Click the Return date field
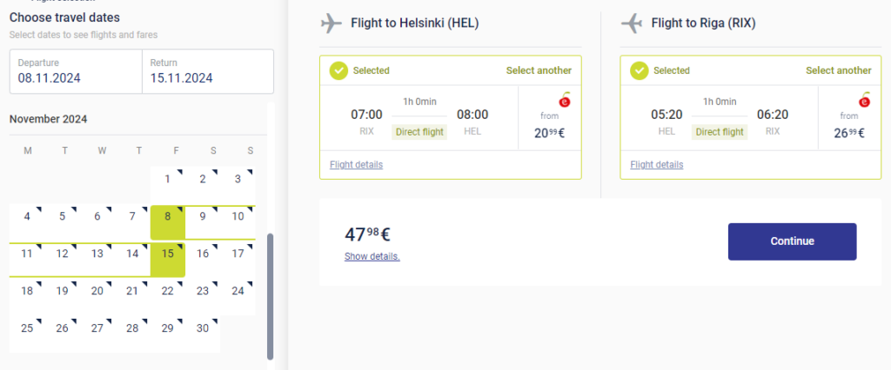The height and width of the screenshot is (370, 891). click(x=207, y=71)
